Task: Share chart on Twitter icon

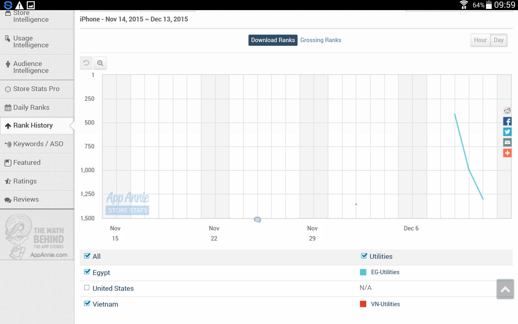Action: (x=507, y=132)
